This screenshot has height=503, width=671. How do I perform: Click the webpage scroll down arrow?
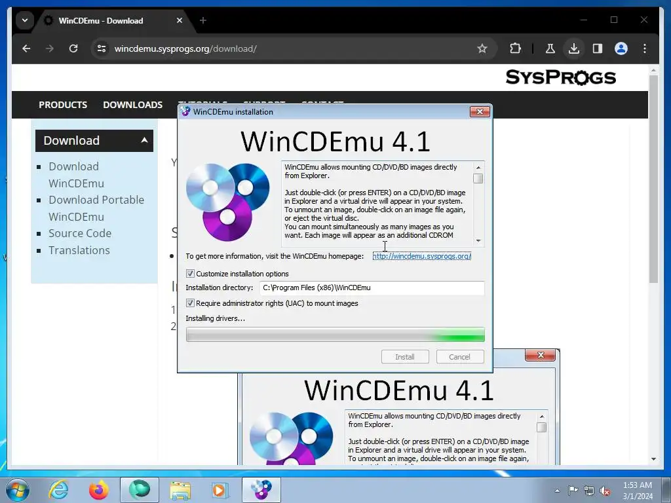click(x=653, y=459)
